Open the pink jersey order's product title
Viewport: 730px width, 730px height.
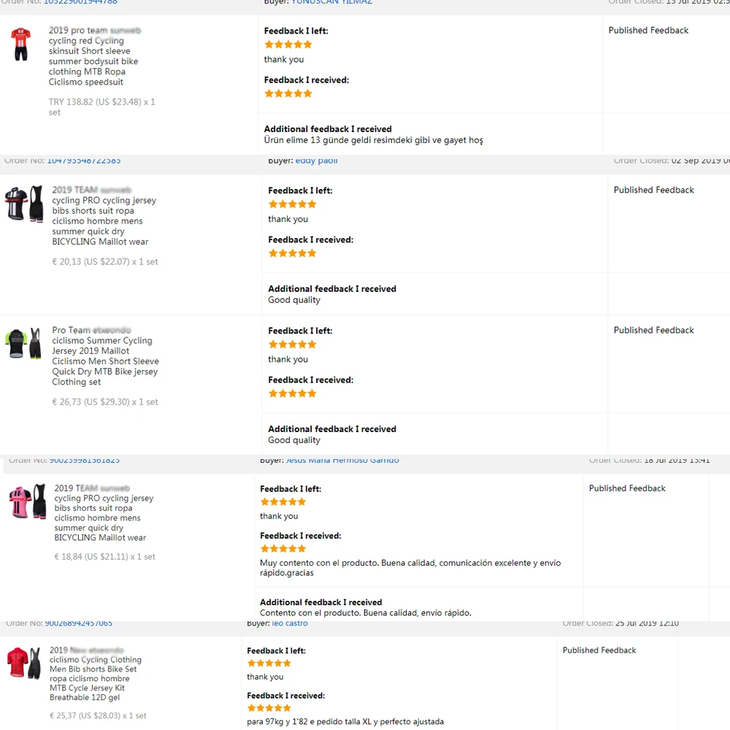(104, 513)
